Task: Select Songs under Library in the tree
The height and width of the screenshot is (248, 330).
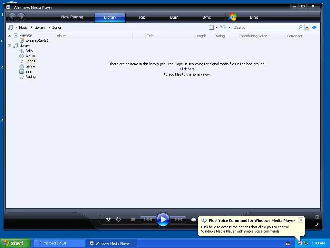Action: click(30, 61)
